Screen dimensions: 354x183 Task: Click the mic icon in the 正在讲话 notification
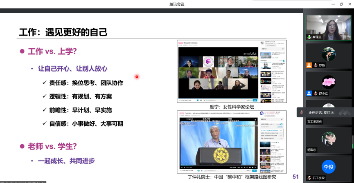click(x=302, y=112)
